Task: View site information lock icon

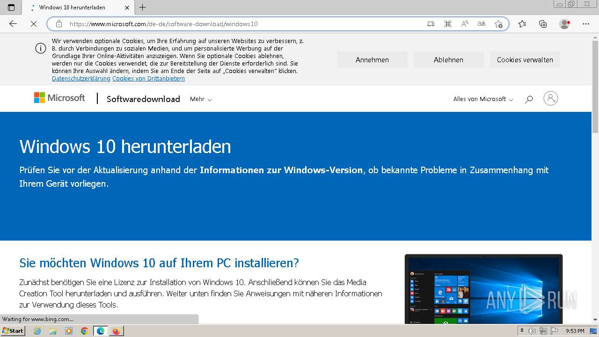Action: pos(59,24)
